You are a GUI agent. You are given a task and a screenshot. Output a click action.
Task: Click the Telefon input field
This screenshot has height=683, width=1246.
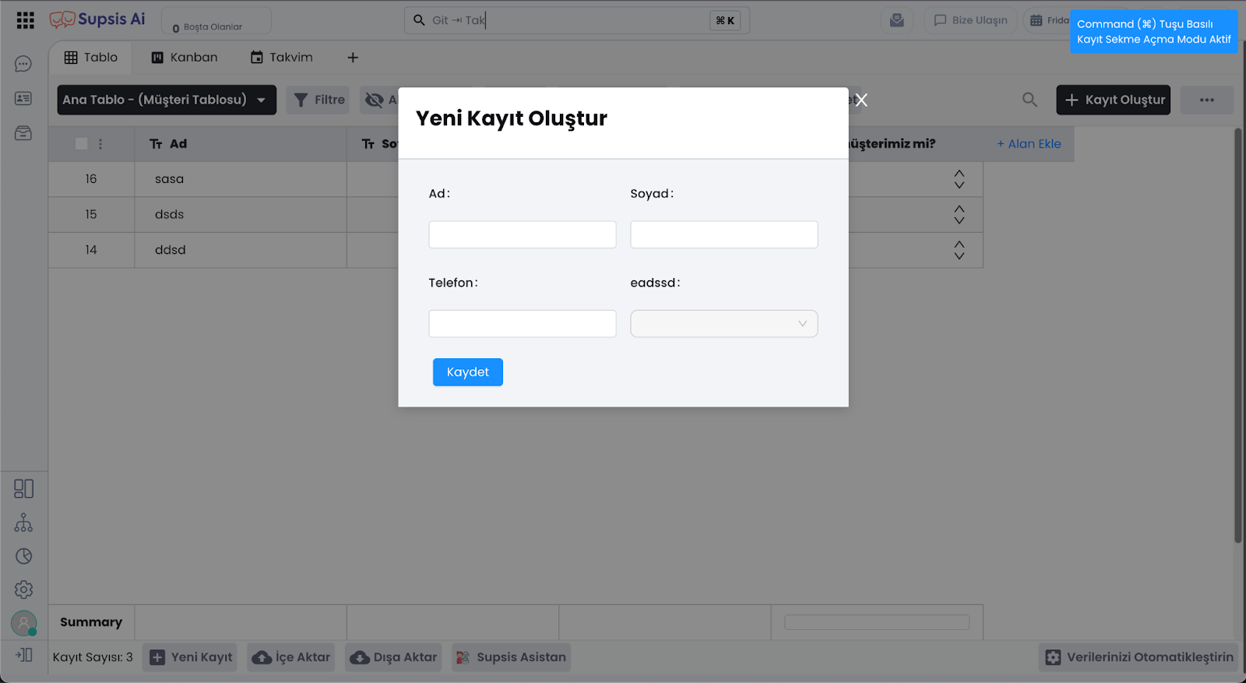tap(522, 324)
